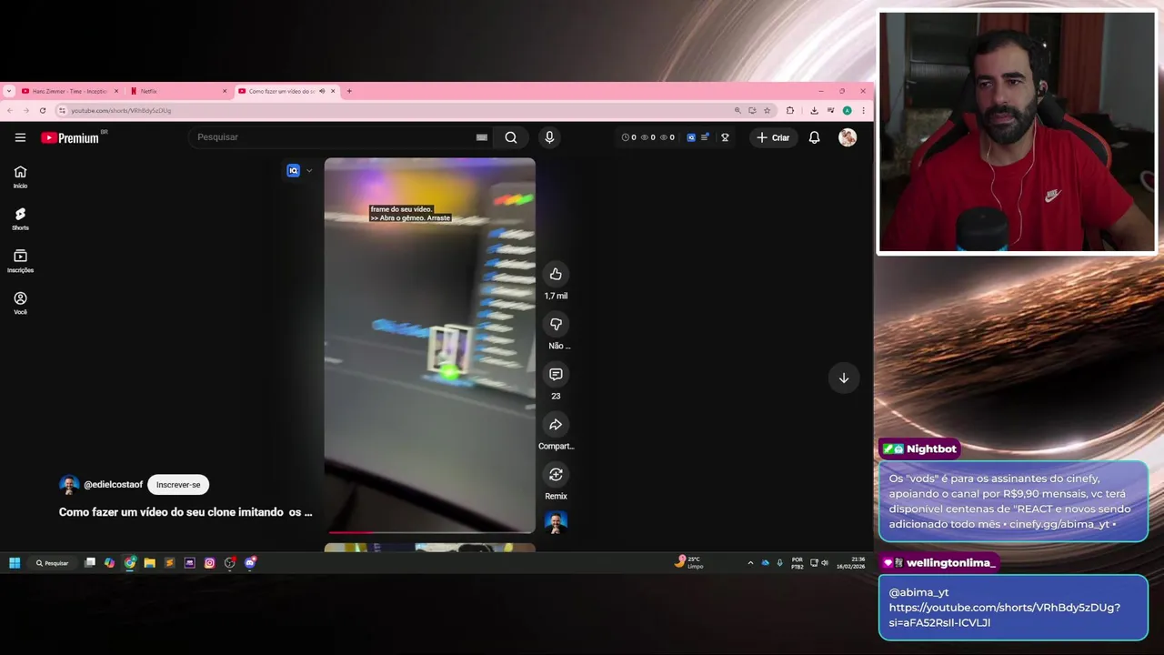Open the taskbar clock showing 21:36
1164x655 pixels.
(x=852, y=562)
